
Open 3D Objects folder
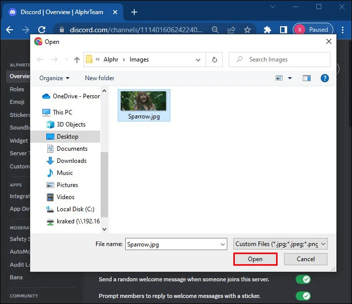point(66,125)
